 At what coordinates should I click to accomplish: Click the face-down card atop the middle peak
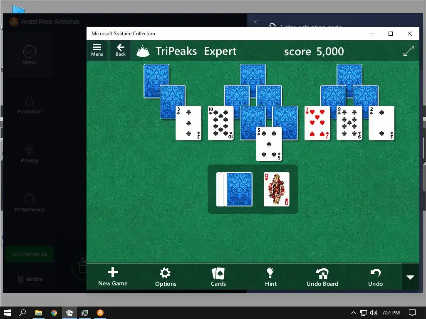click(253, 74)
